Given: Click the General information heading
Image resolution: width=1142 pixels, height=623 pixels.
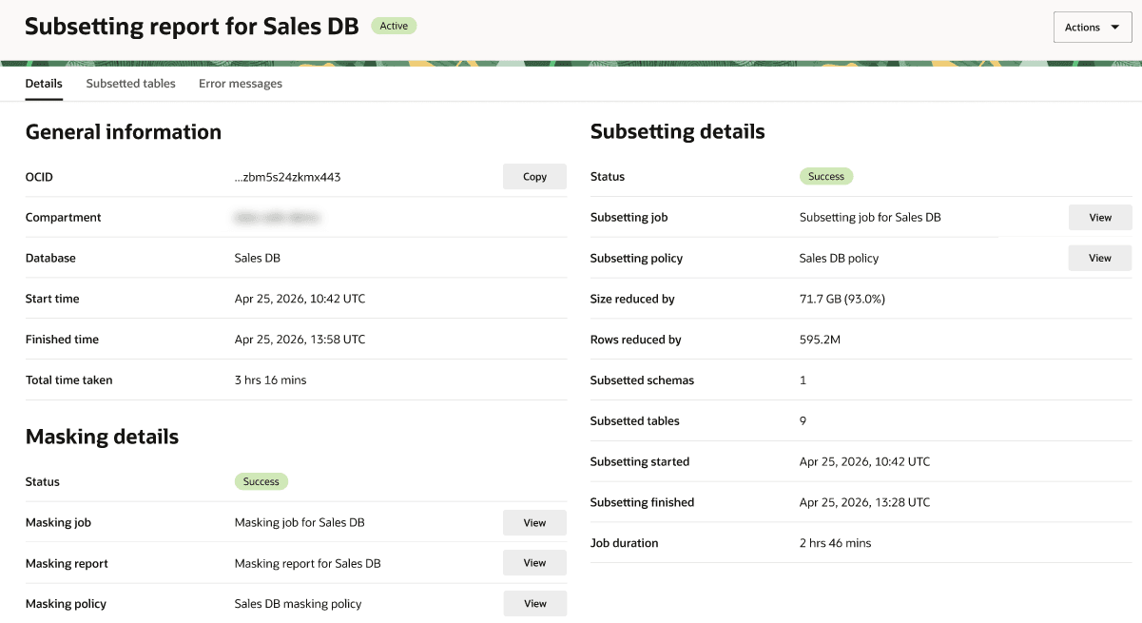Looking at the screenshot, I should pyautogui.click(x=124, y=132).
